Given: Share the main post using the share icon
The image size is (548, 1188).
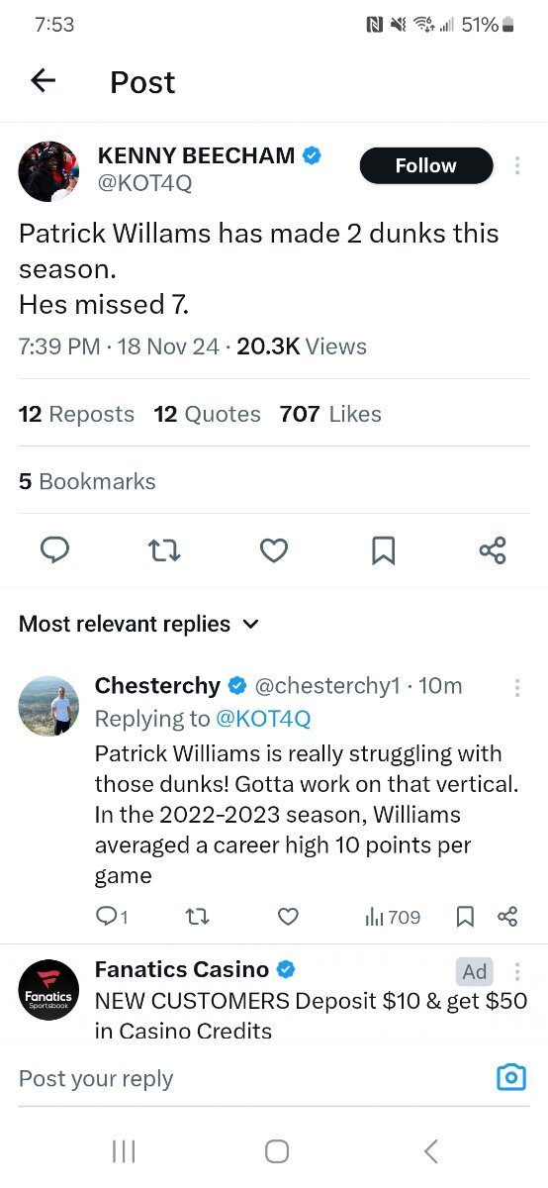Looking at the screenshot, I should click(x=493, y=550).
